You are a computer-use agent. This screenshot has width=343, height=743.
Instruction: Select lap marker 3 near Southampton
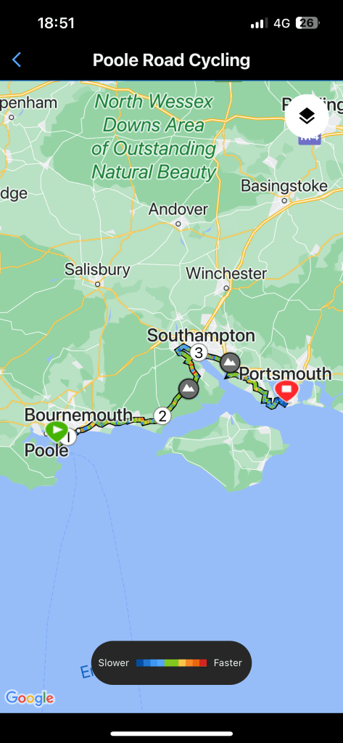199,353
